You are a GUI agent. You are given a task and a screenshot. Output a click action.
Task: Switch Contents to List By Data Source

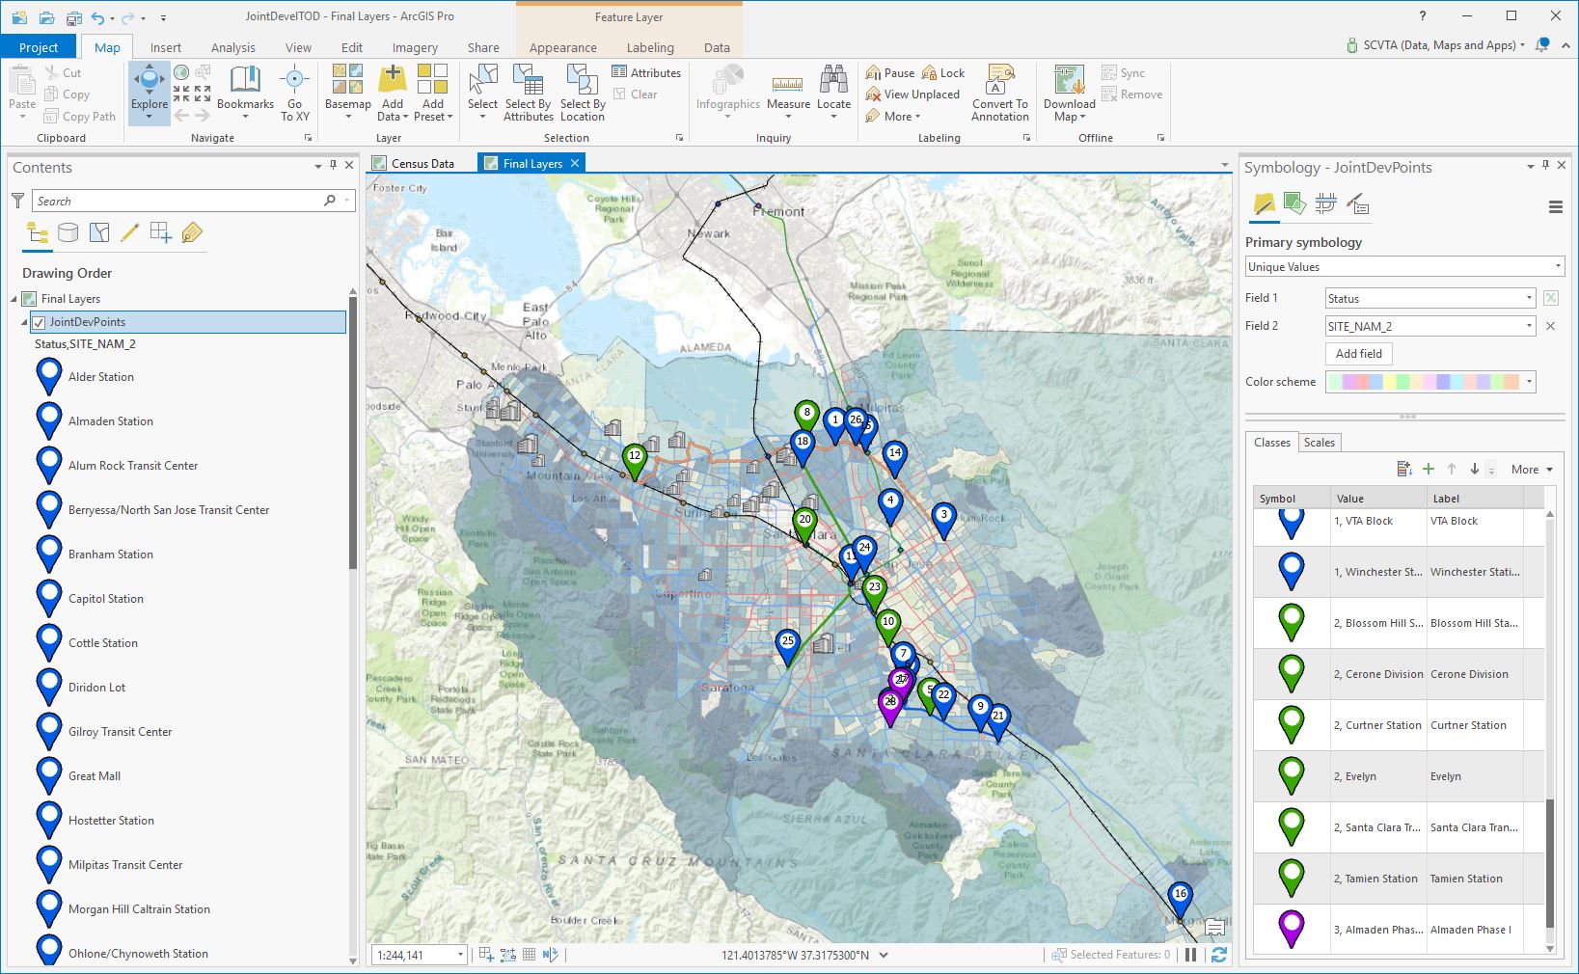click(x=68, y=232)
